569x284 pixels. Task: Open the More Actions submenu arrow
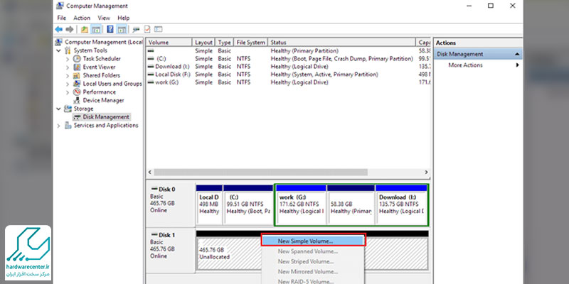pyautogui.click(x=517, y=65)
